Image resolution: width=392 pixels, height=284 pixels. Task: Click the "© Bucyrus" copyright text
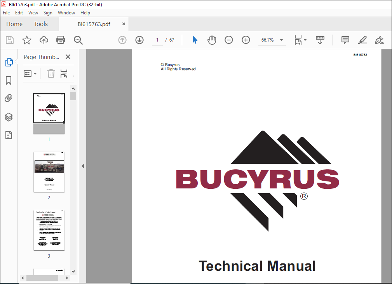(170, 65)
